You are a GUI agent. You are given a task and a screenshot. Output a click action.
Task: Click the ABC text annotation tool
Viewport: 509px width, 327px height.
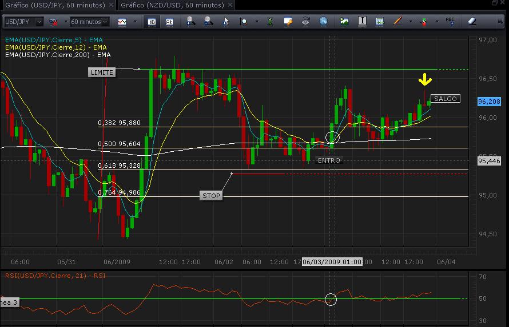click(x=450, y=22)
